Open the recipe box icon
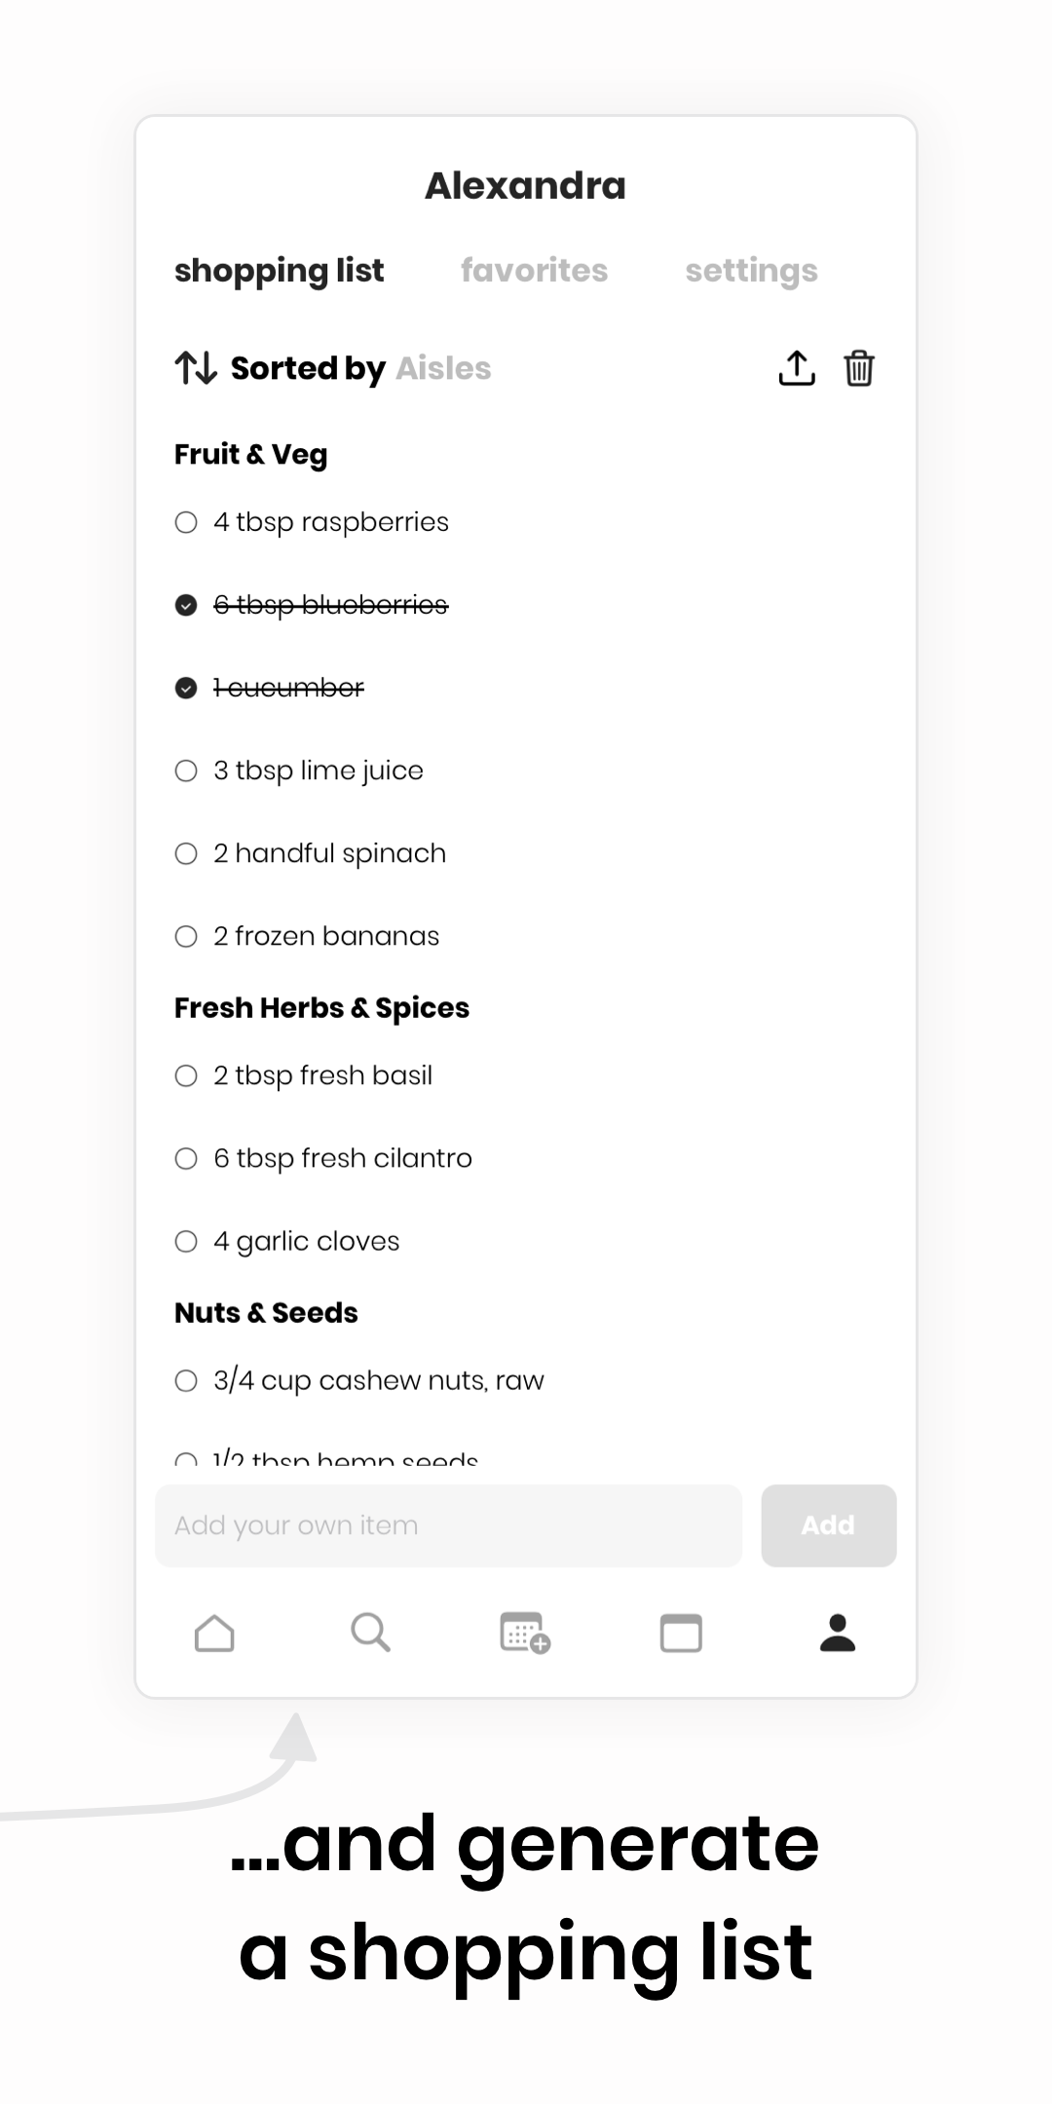This screenshot has height=2104, width=1052. (x=681, y=1634)
